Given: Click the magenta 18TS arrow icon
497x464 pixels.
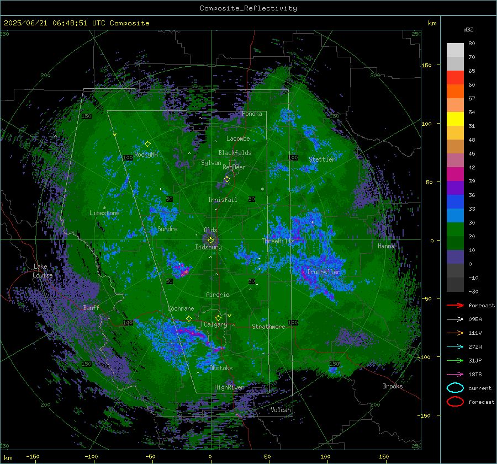Looking at the screenshot, I should [455, 375].
